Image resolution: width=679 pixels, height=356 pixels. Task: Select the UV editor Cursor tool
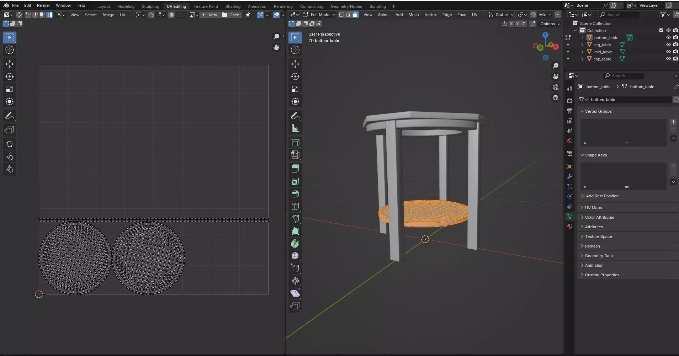click(x=10, y=50)
